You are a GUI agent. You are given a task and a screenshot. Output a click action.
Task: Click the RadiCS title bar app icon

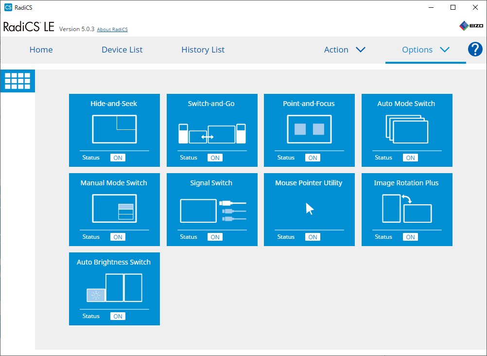(8, 7)
